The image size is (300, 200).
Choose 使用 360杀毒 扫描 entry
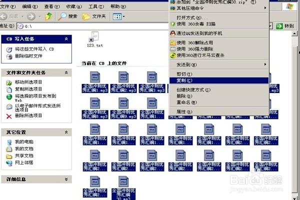pyautogui.click(x=219, y=24)
